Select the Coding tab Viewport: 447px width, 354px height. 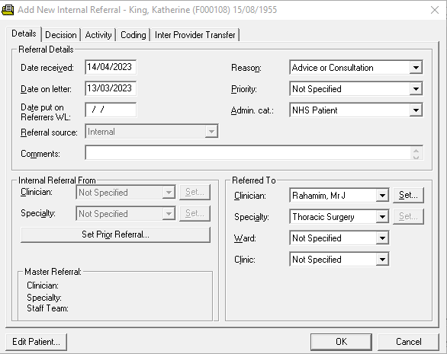tap(133, 35)
